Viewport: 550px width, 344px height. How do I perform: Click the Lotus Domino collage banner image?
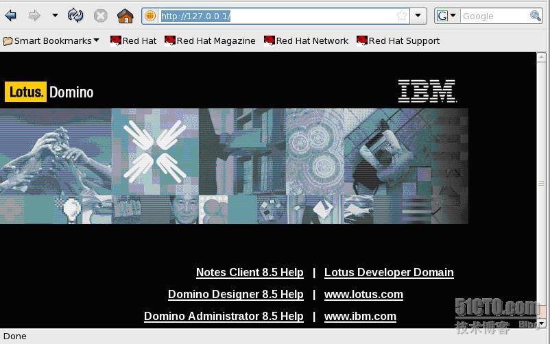234,167
